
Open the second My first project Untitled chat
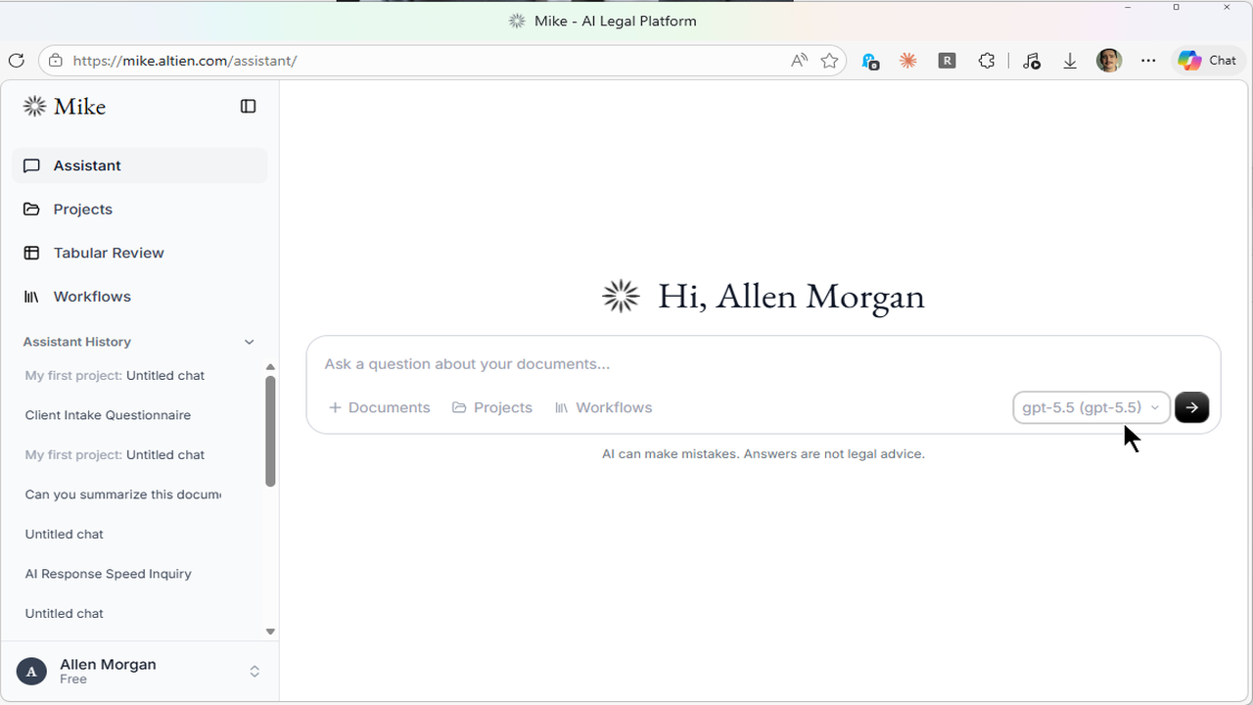115,454
